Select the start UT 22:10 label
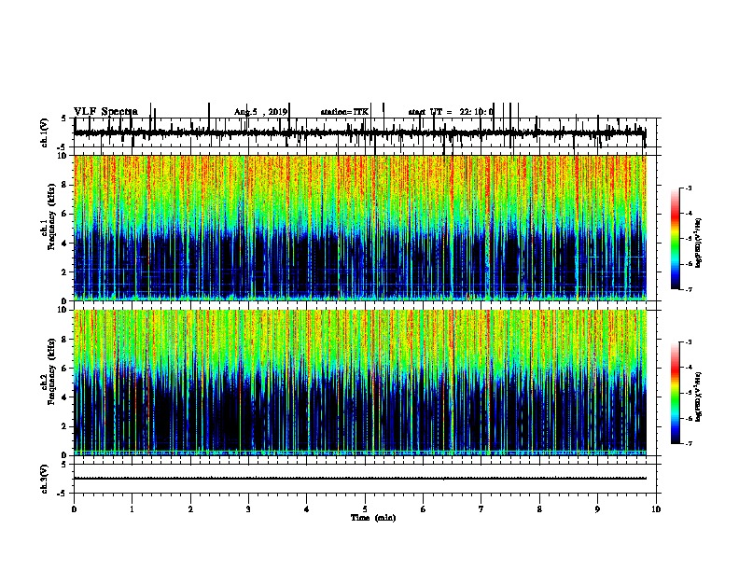The height and width of the screenshot is (571, 739). (451, 112)
